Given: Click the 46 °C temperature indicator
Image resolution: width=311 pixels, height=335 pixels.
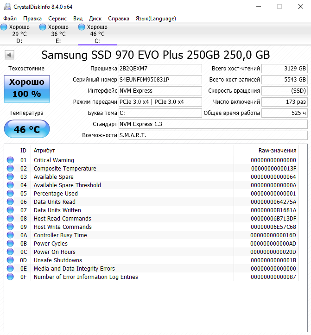Looking at the screenshot, I should (x=27, y=129).
